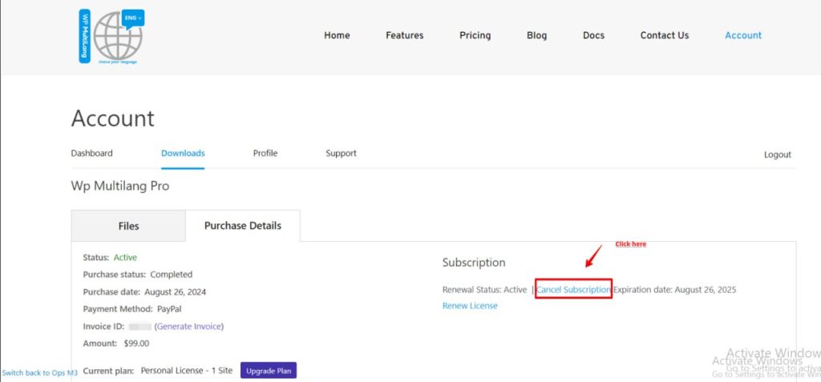Select the Purchase Details tab

pos(242,226)
